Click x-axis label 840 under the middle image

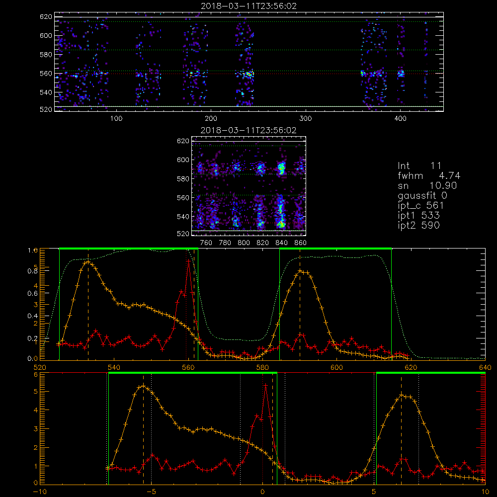tap(281, 243)
